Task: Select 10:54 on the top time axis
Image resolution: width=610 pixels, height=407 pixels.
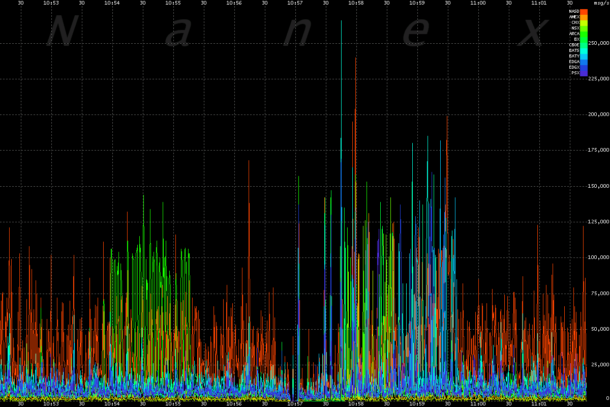Action: (x=112, y=3)
